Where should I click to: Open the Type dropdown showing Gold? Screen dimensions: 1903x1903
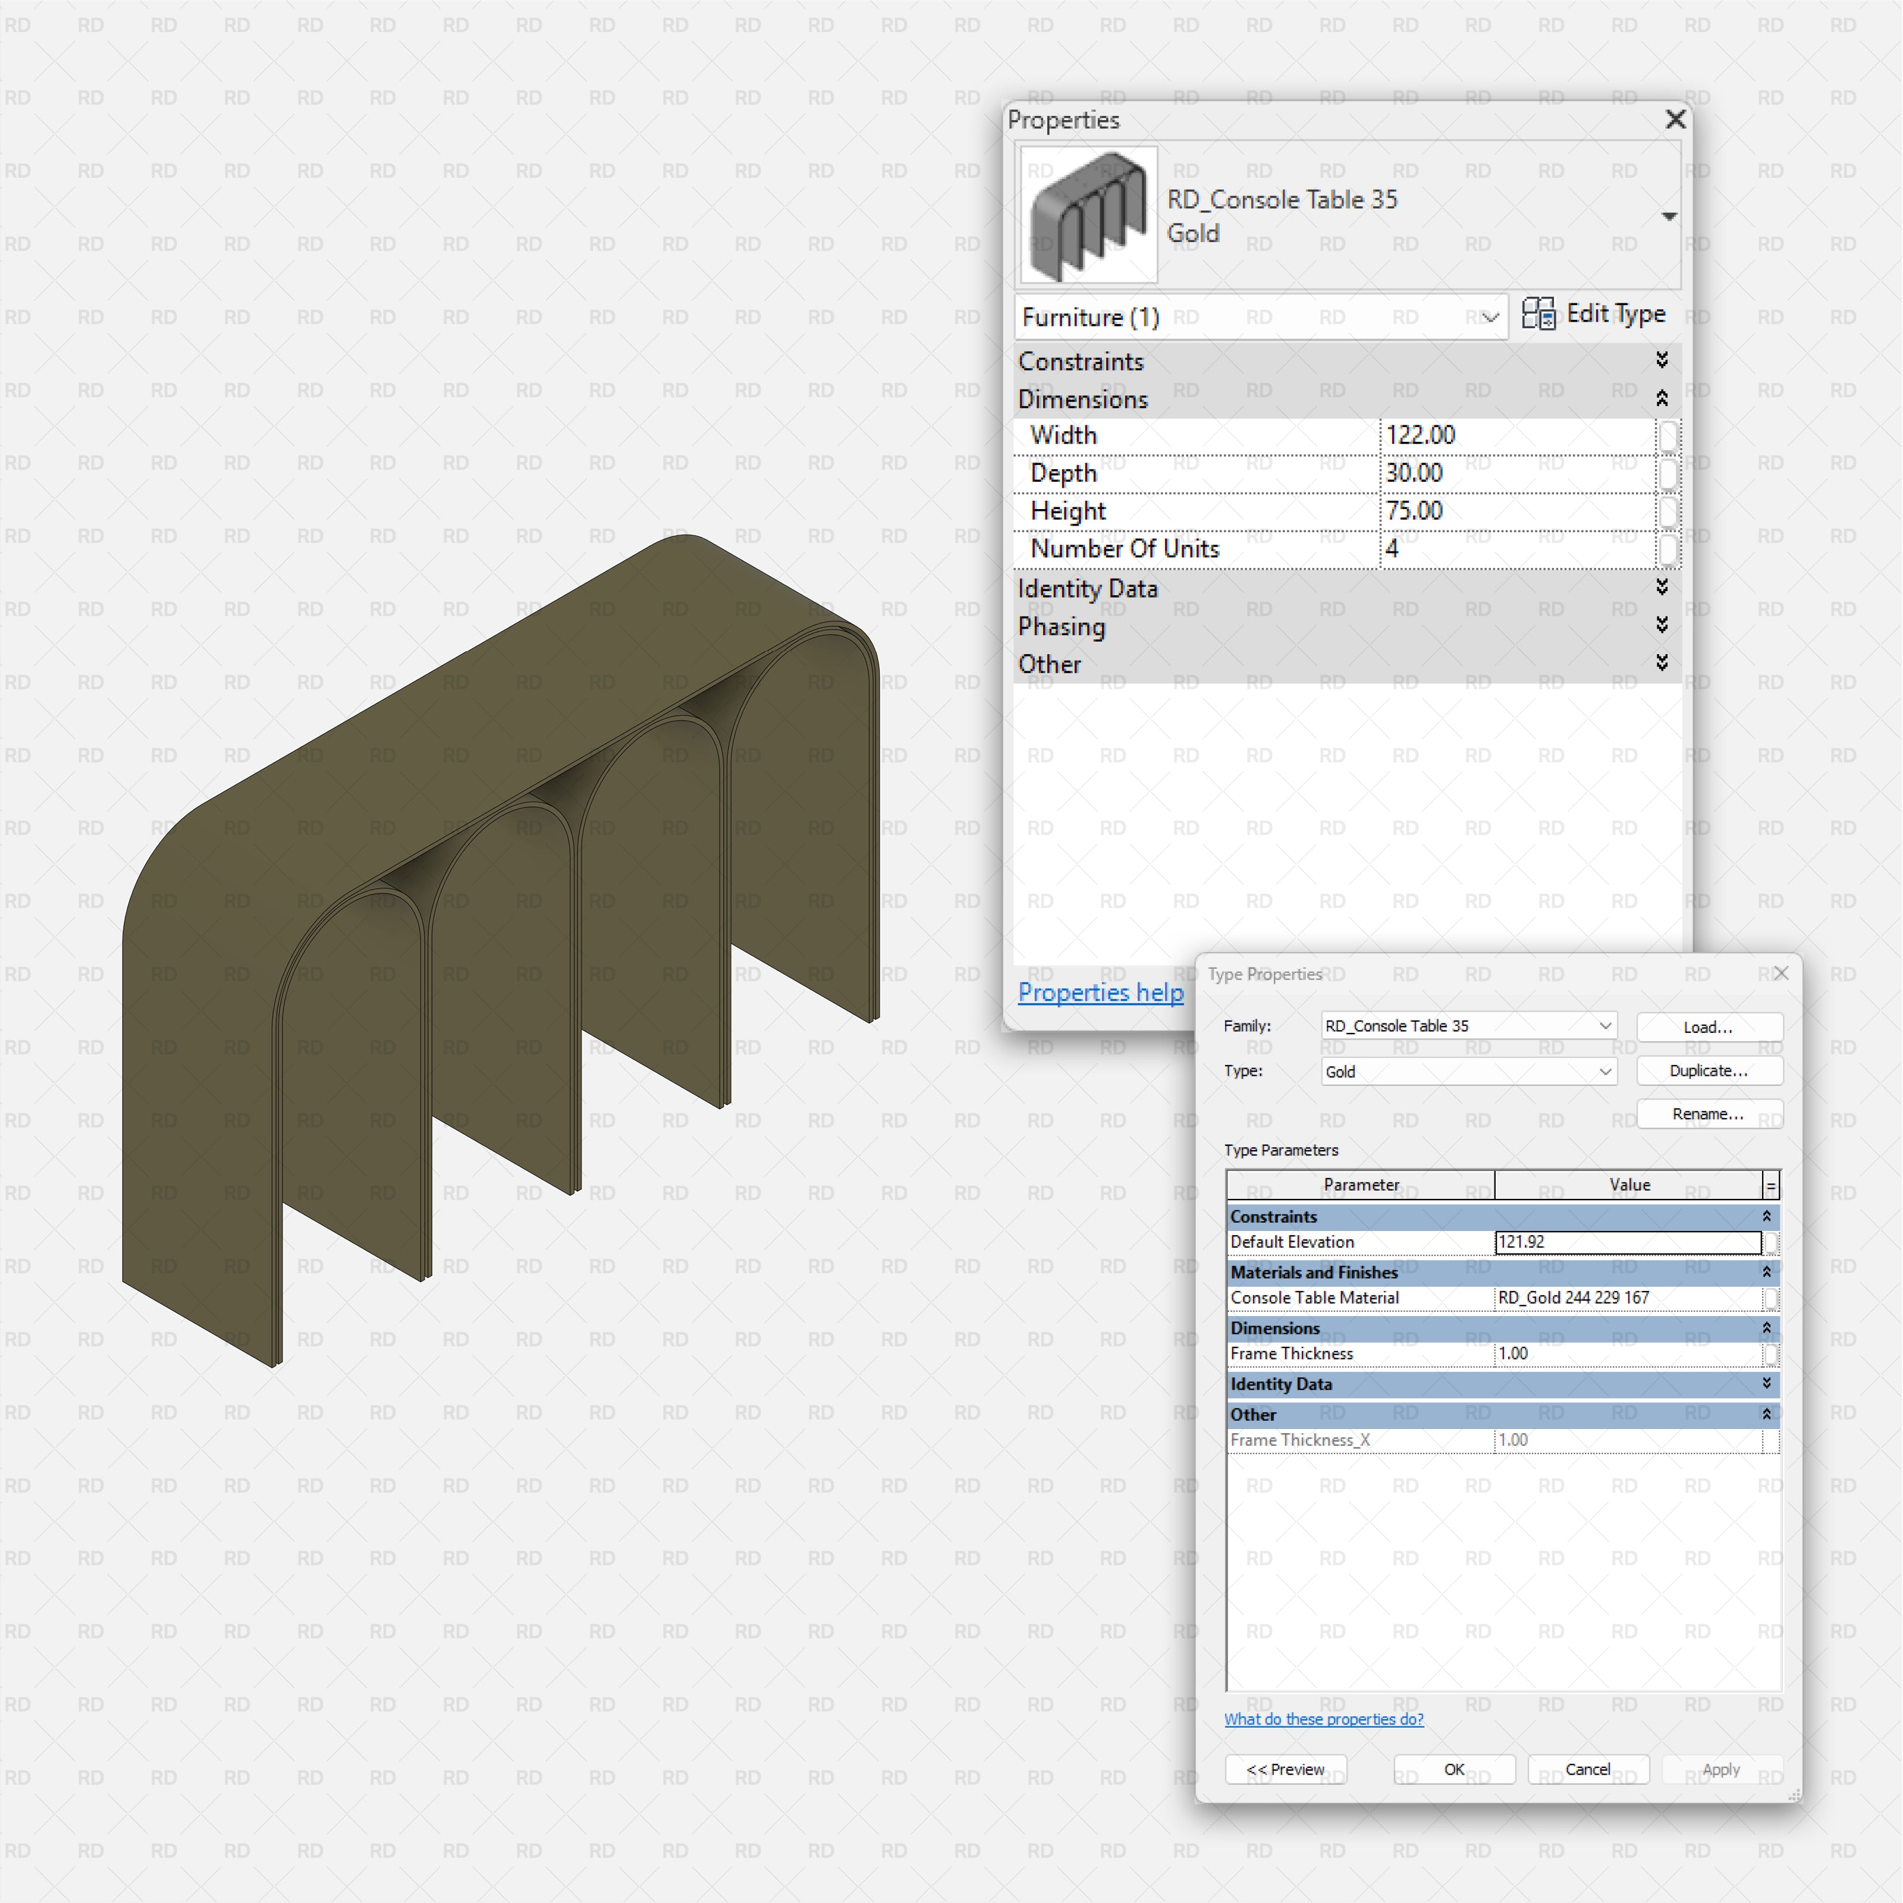(x=1604, y=1070)
